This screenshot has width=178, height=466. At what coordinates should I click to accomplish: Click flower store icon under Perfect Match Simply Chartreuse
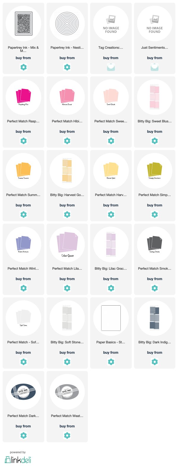[155, 214]
